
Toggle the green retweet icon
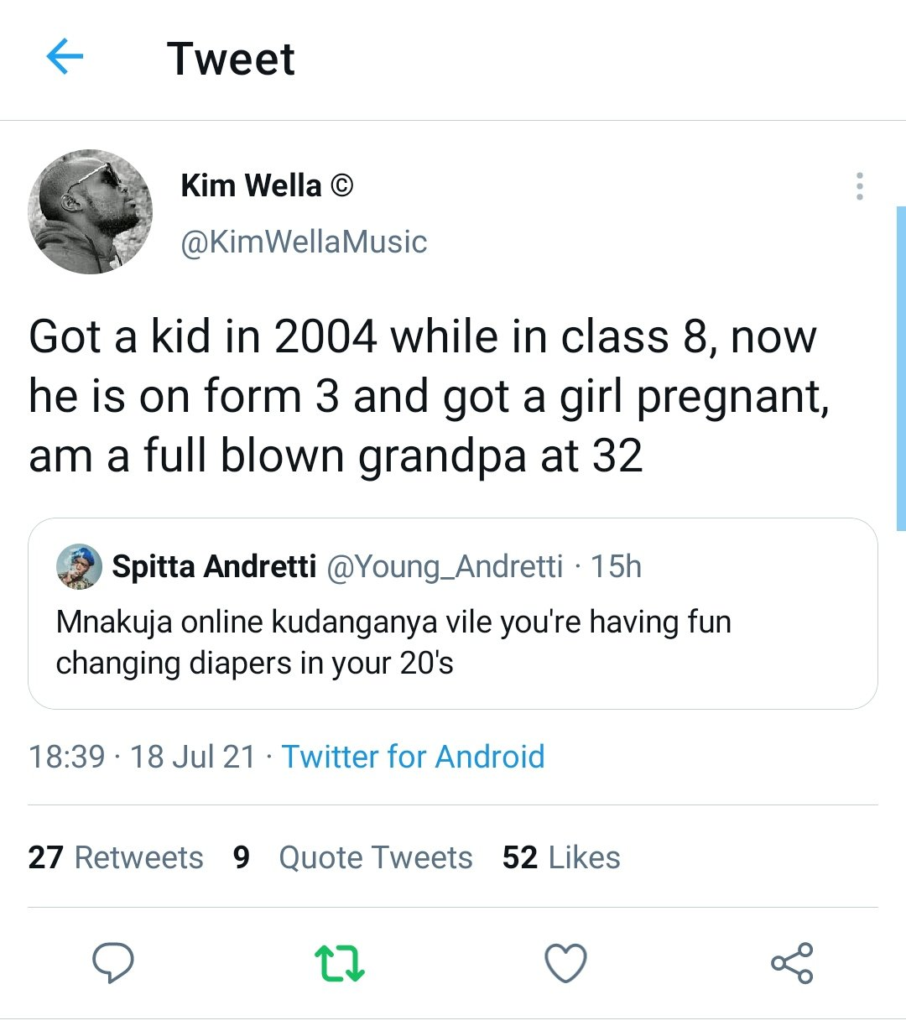339,963
